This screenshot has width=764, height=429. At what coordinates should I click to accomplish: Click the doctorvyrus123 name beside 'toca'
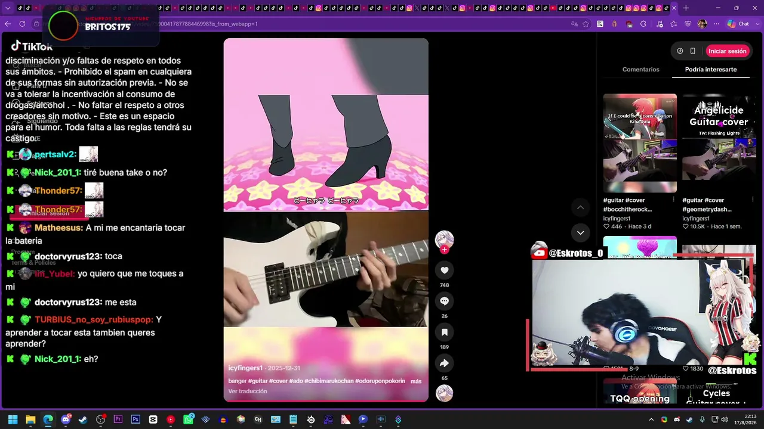(68, 256)
